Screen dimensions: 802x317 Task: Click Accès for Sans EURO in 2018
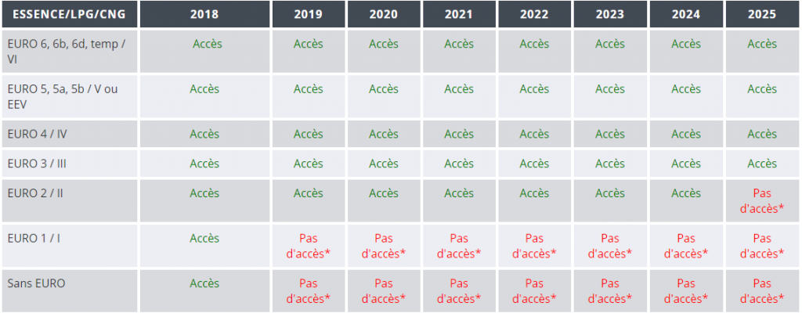pyautogui.click(x=204, y=283)
